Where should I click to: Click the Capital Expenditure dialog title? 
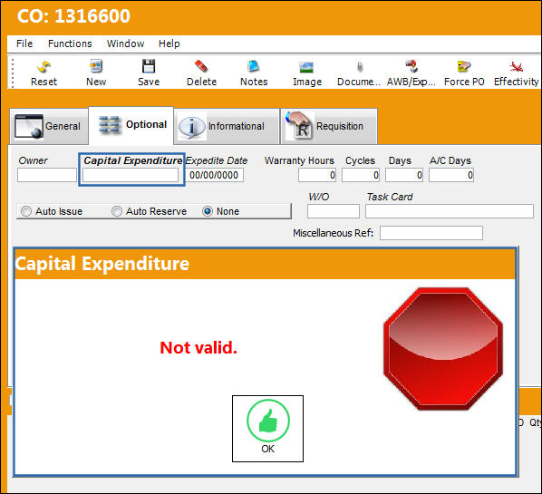coord(102,264)
